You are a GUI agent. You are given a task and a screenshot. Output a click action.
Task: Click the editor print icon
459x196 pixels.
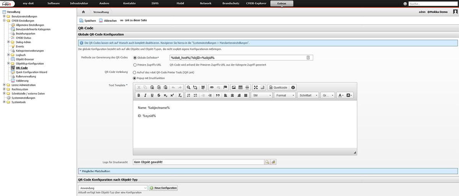click(293, 87)
